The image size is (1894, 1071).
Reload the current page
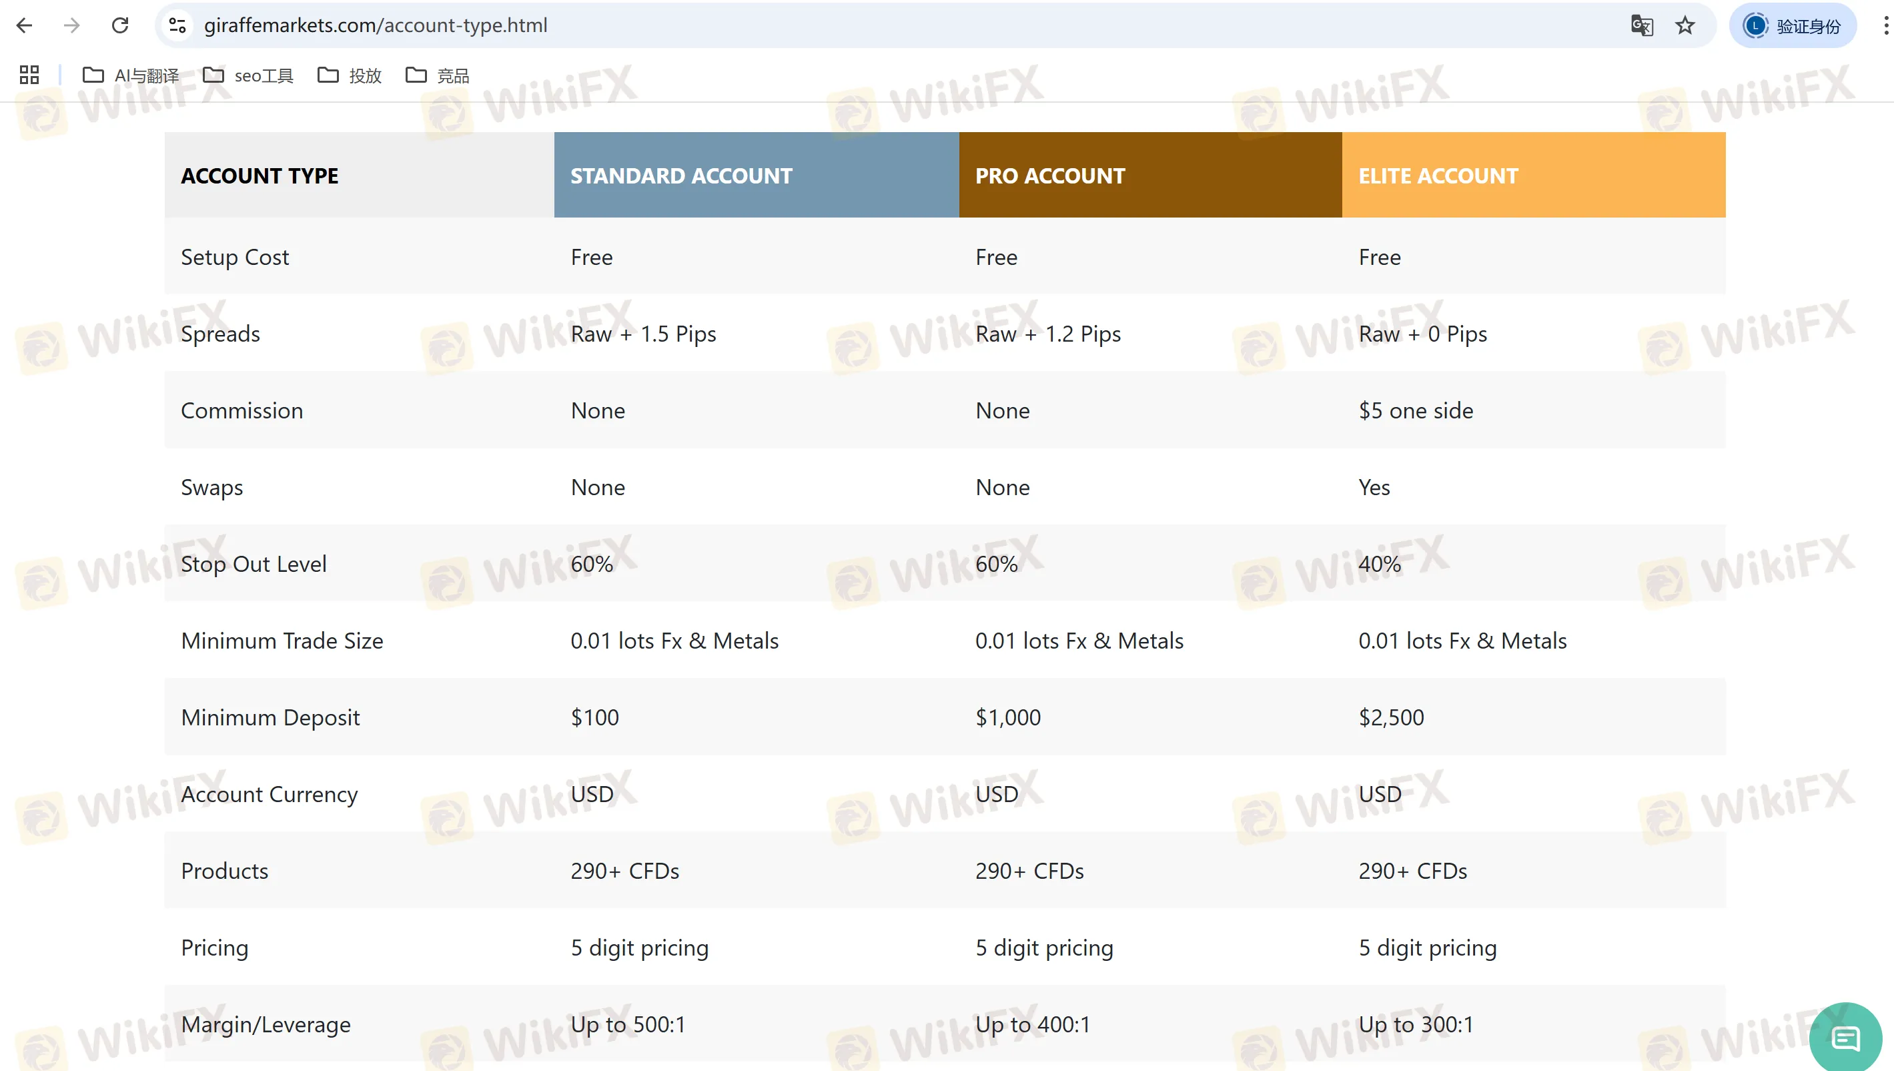coord(120,26)
